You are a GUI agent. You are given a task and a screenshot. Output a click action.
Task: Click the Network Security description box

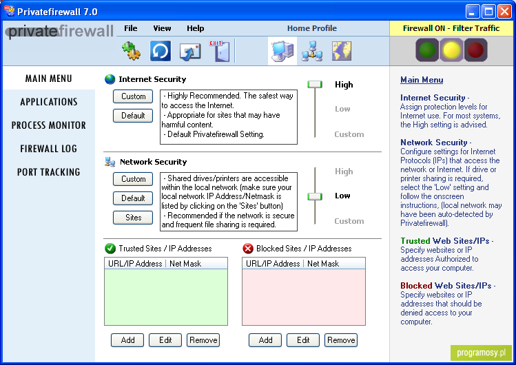(229, 202)
